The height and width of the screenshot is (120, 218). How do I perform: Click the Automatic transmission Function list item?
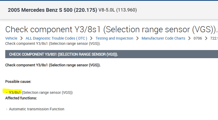(x=36, y=109)
